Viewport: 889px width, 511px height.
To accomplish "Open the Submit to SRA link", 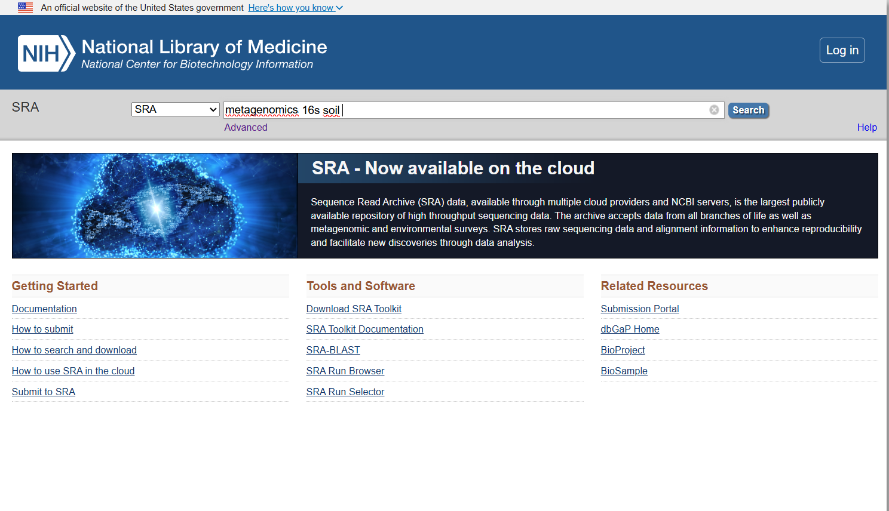I will [44, 392].
